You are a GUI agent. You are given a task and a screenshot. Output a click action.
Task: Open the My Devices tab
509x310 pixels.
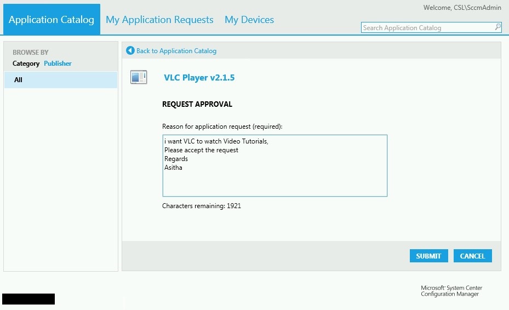coord(249,20)
